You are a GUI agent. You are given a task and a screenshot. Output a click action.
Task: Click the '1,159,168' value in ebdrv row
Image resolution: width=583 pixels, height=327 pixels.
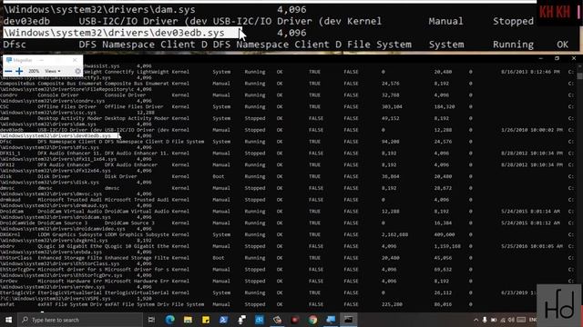coord(447,246)
